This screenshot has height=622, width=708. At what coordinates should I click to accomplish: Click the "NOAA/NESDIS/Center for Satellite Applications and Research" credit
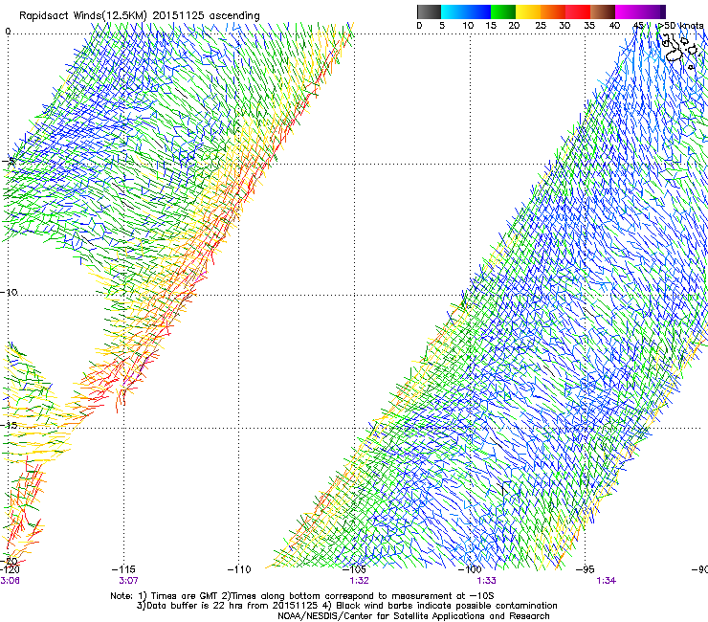click(x=413, y=616)
